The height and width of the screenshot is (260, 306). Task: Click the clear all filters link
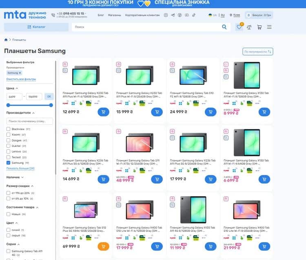click(x=21, y=79)
